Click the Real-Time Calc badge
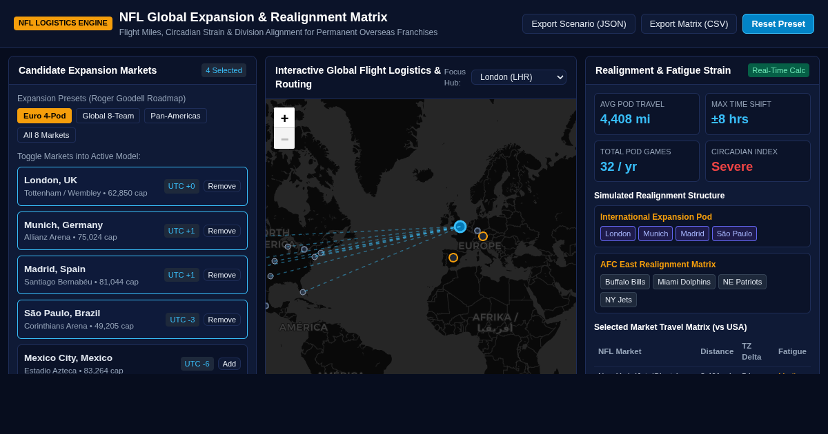828x434 pixels. (x=778, y=70)
